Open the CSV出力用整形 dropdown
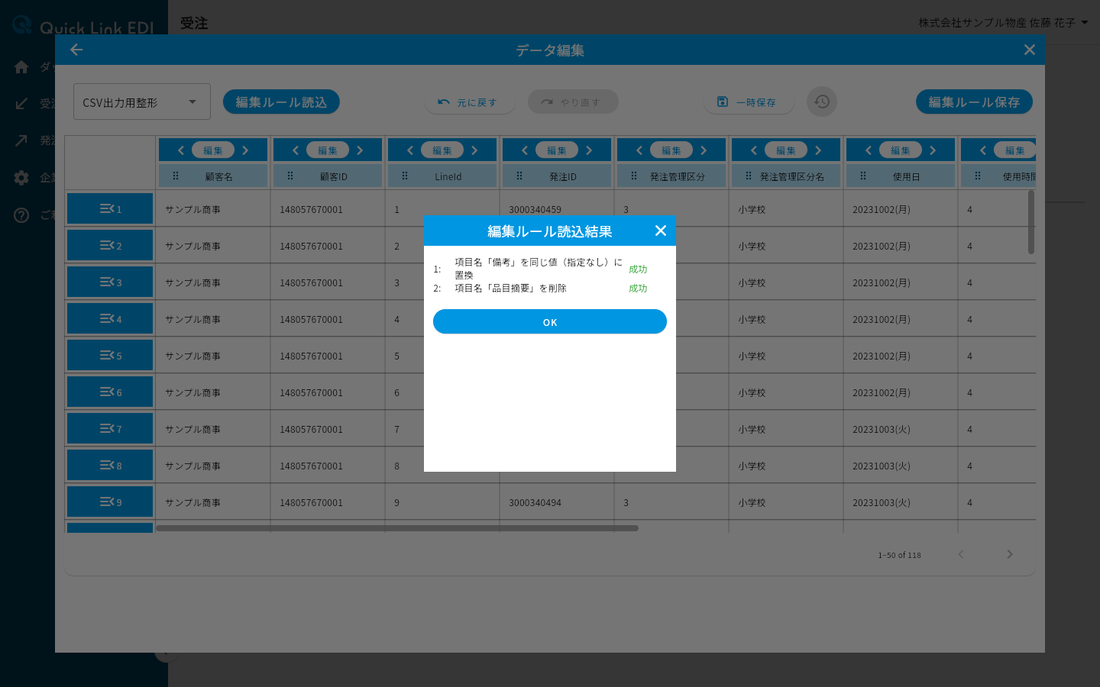 pyautogui.click(x=142, y=102)
